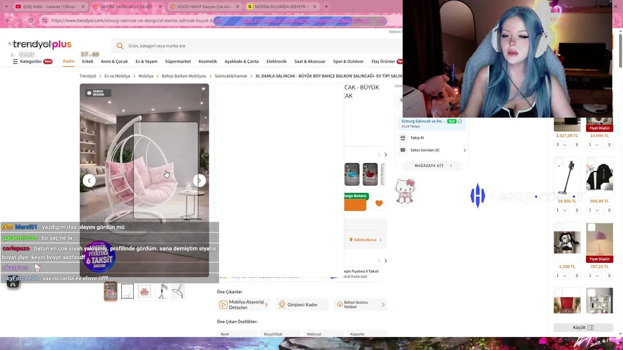
Task: Tick the checkbox on the white bookshelf item
Action: [591, 293]
